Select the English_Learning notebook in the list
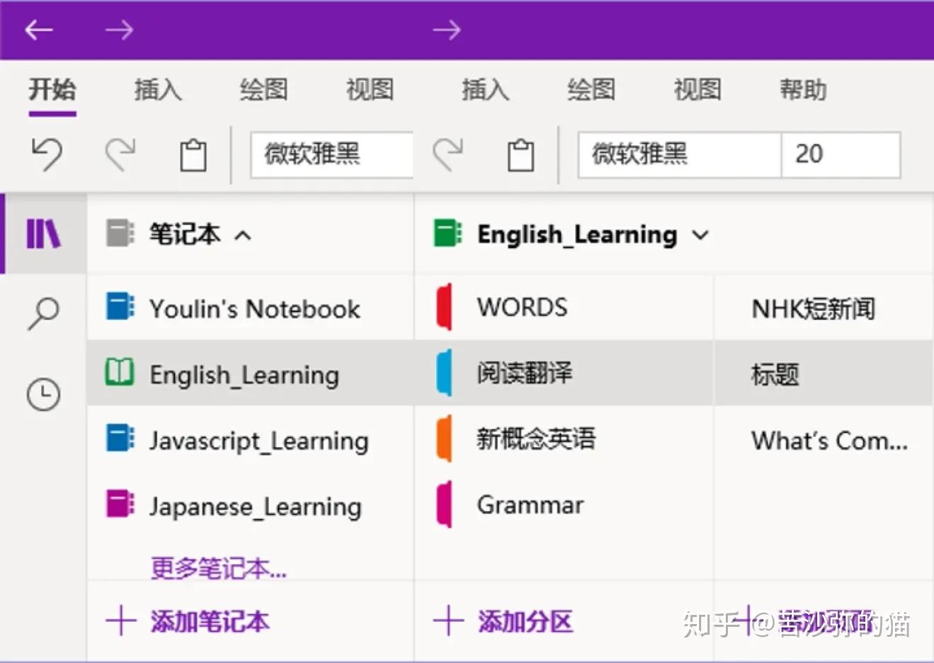934x663 pixels. coord(251,373)
